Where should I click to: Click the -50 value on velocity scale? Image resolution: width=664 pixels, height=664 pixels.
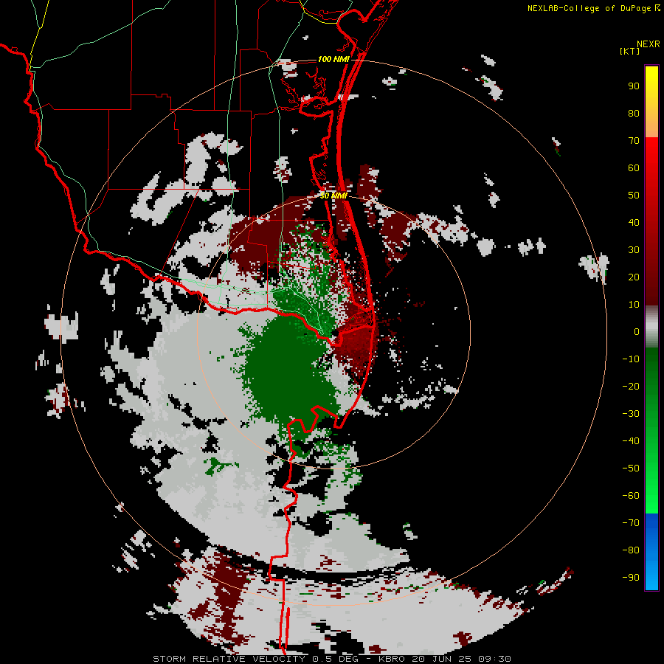point(631,468)
